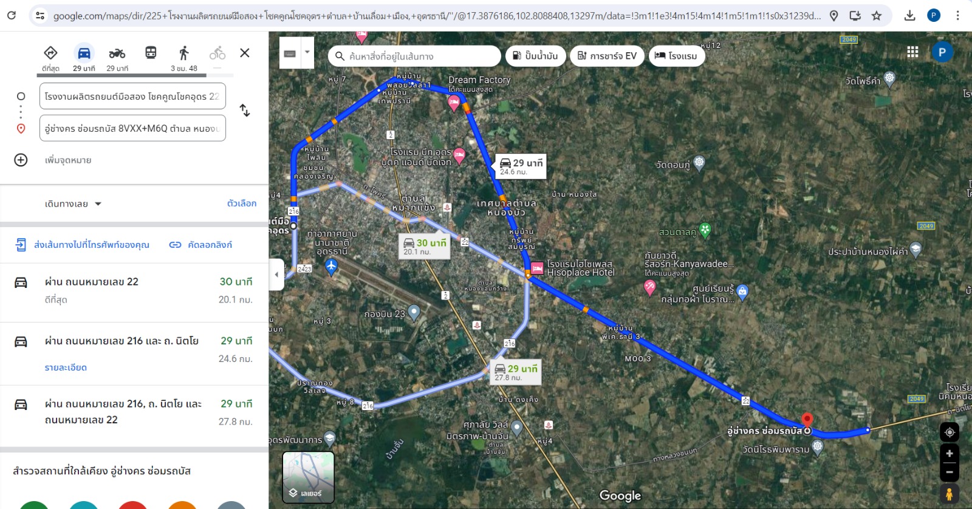Click the ศูนย์เรียนรู้กลุ่มทอผ้า marker
This screenshot has width=972, height=509.
(742, 292)
